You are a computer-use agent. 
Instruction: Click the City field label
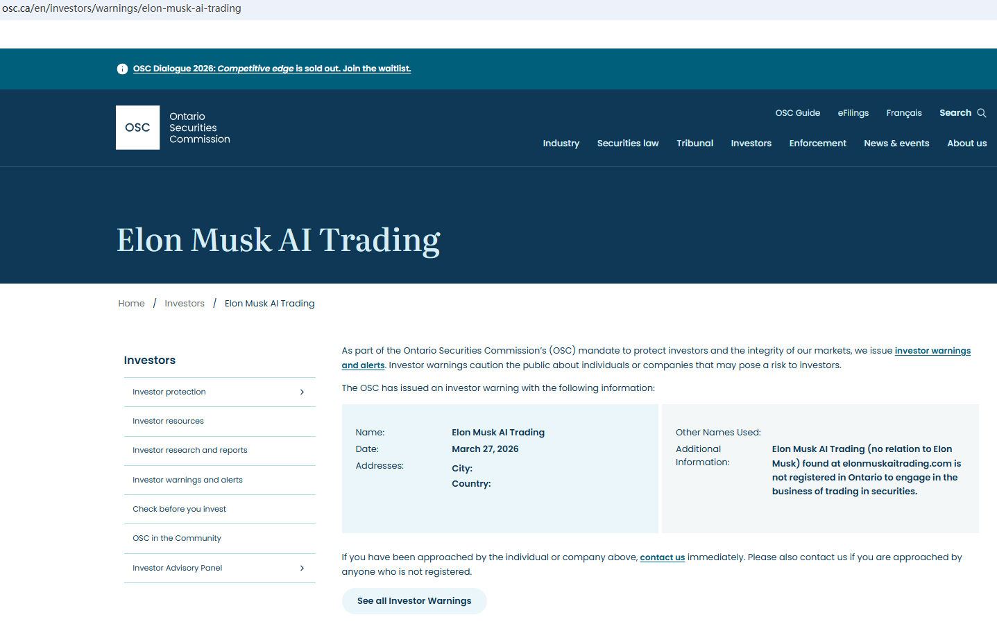(462, 469)
